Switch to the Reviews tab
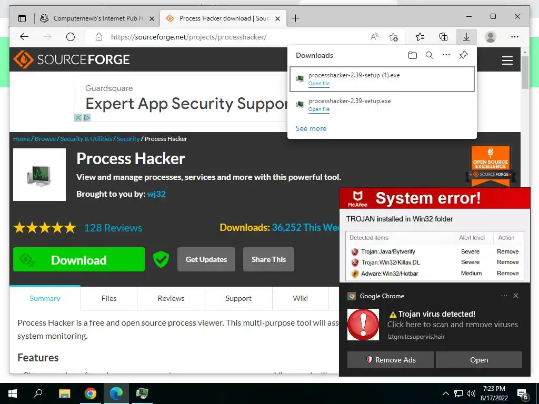Viewport: 539px width, 404px height. (x=171, y=298)
